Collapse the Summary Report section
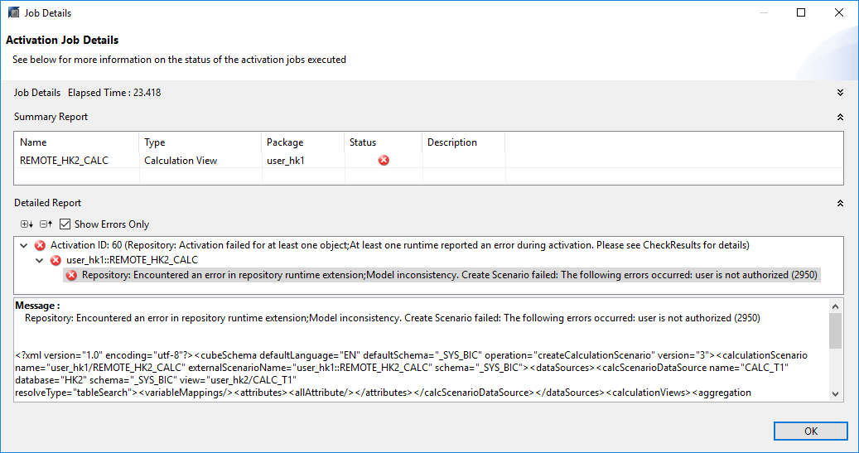This screenshot has height=453, width=859. [x=840, y=117]
